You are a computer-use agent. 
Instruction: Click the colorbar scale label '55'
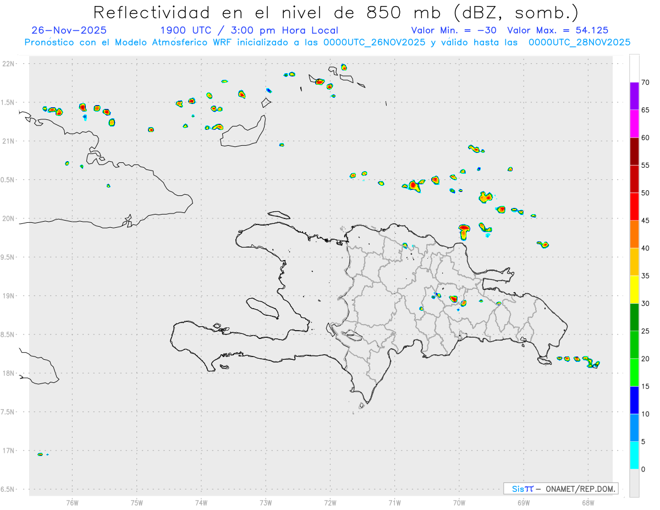[646, 165]
